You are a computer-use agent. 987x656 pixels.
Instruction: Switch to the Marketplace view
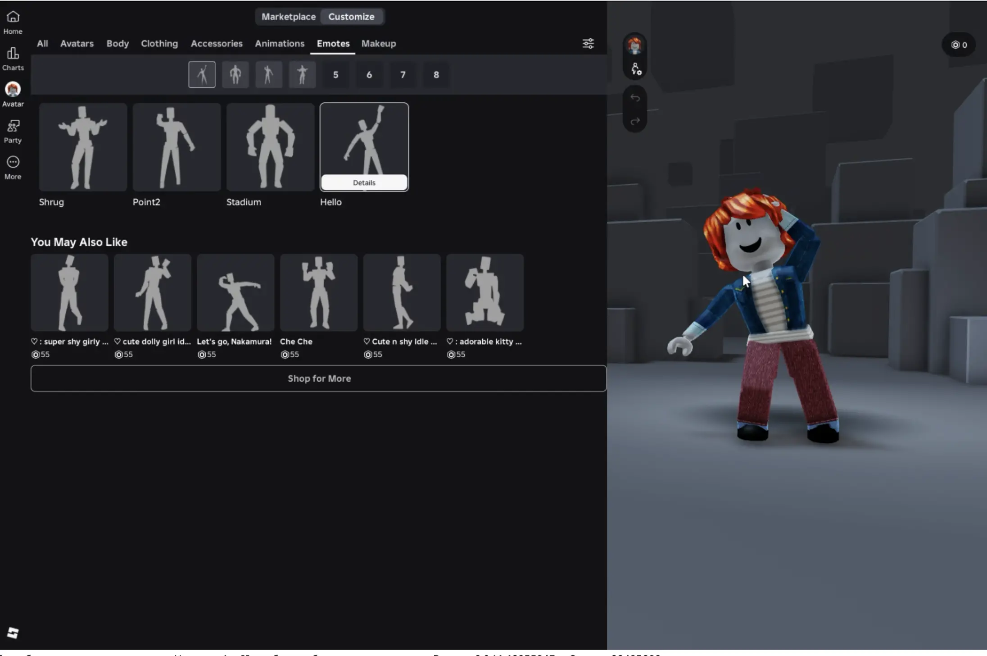click(x=289, y=17)
